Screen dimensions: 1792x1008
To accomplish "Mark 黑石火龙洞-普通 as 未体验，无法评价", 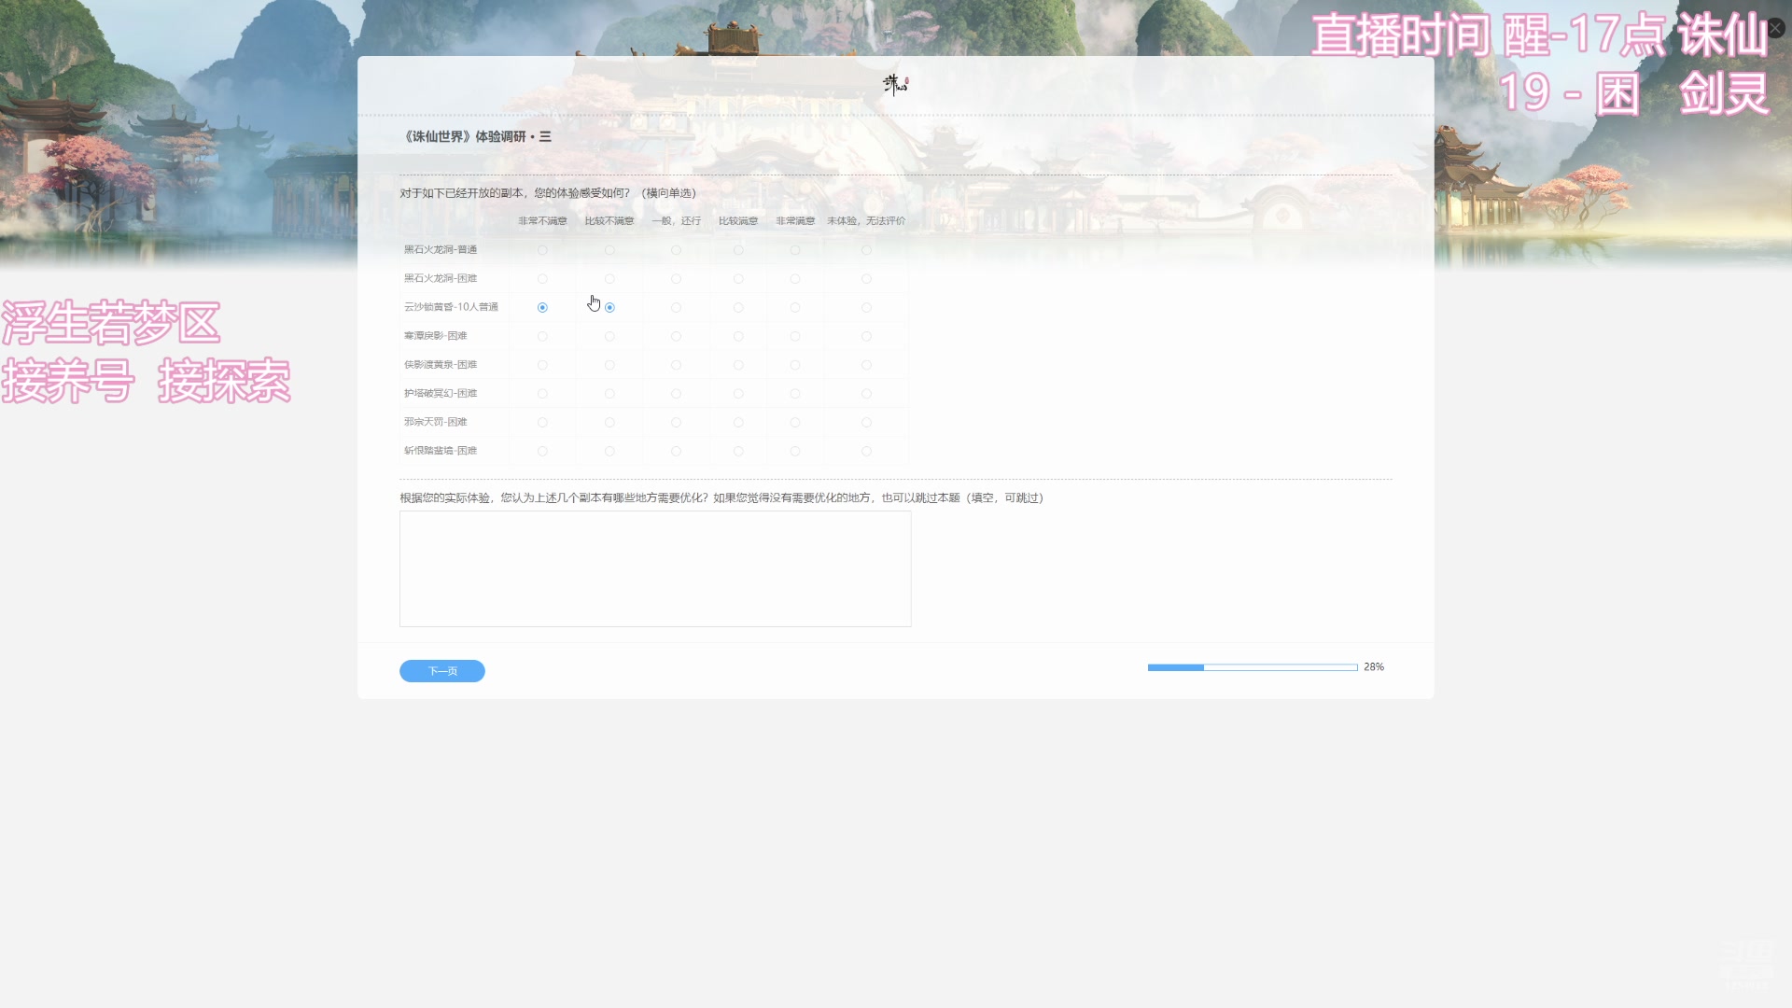I will [x=866, y=250].
